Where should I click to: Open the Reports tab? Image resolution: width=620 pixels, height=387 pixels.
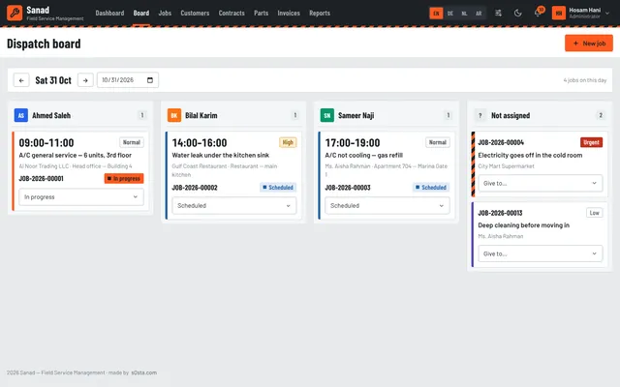320,13
